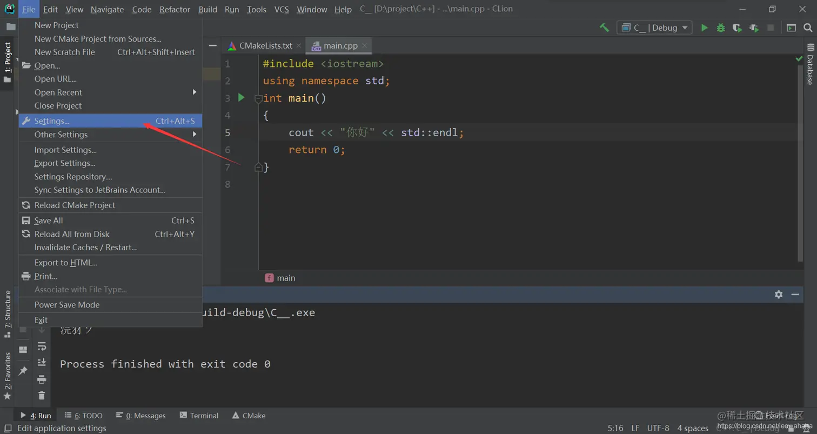Run the program with the green Run icon
The height and width of the screenshot is (434, 817).
(x=704, y=28)
